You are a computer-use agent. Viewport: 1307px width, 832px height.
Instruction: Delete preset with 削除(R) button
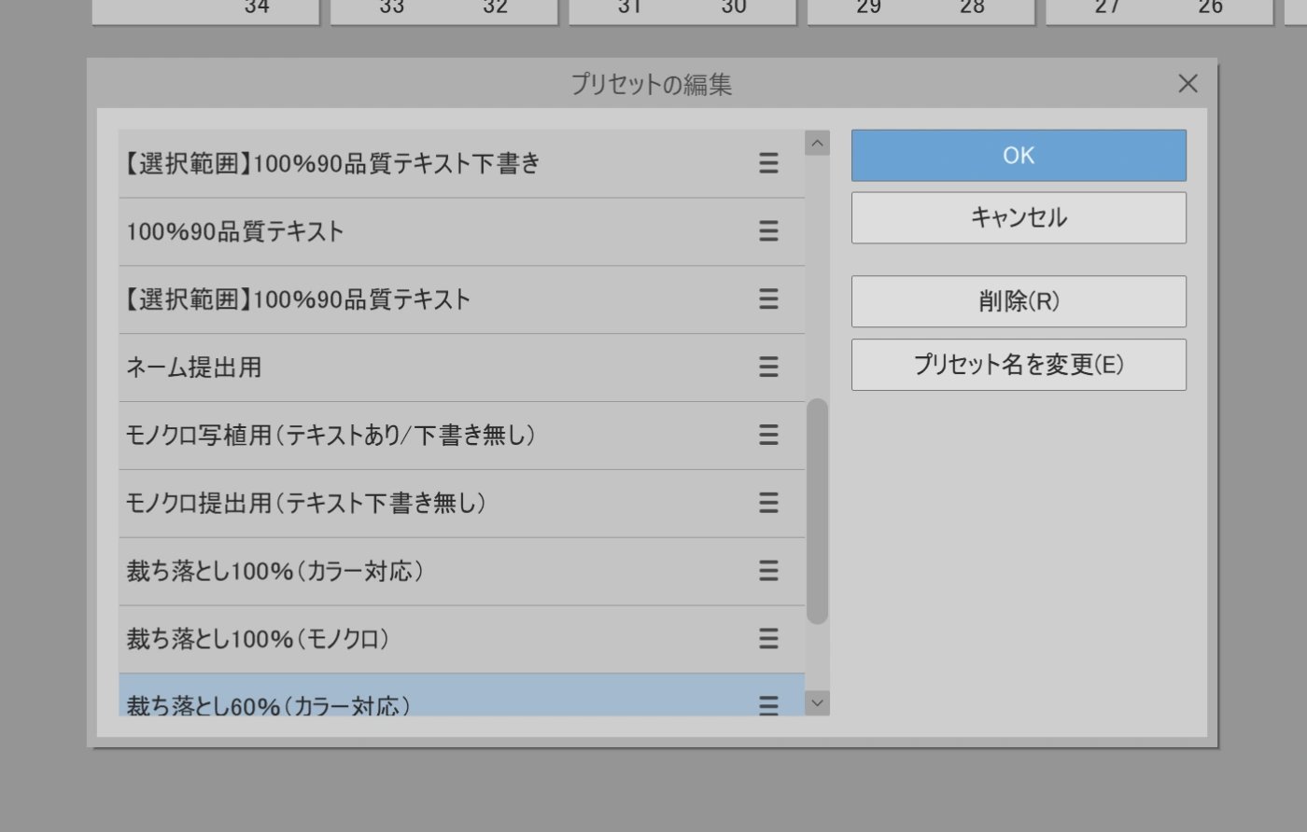tap(1019, 301)
